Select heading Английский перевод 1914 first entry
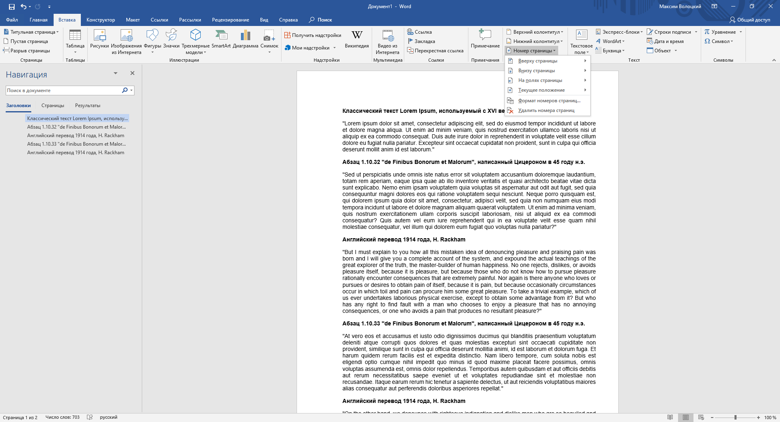 pos(76,136)
